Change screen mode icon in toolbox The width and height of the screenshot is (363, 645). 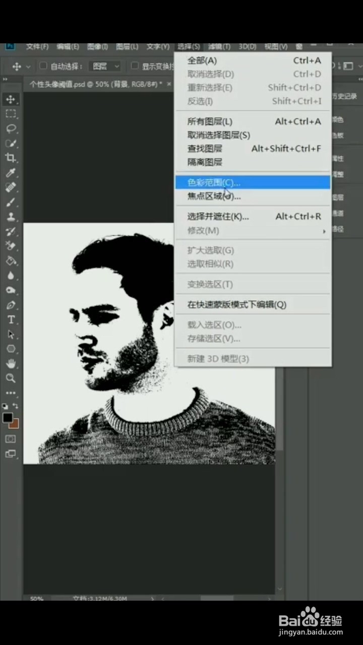pos(11,454)
